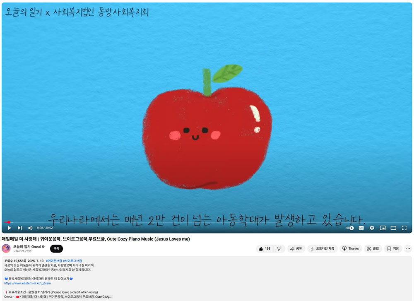Open the eastern.or.kr/i_jaram link

click(27, 283)
